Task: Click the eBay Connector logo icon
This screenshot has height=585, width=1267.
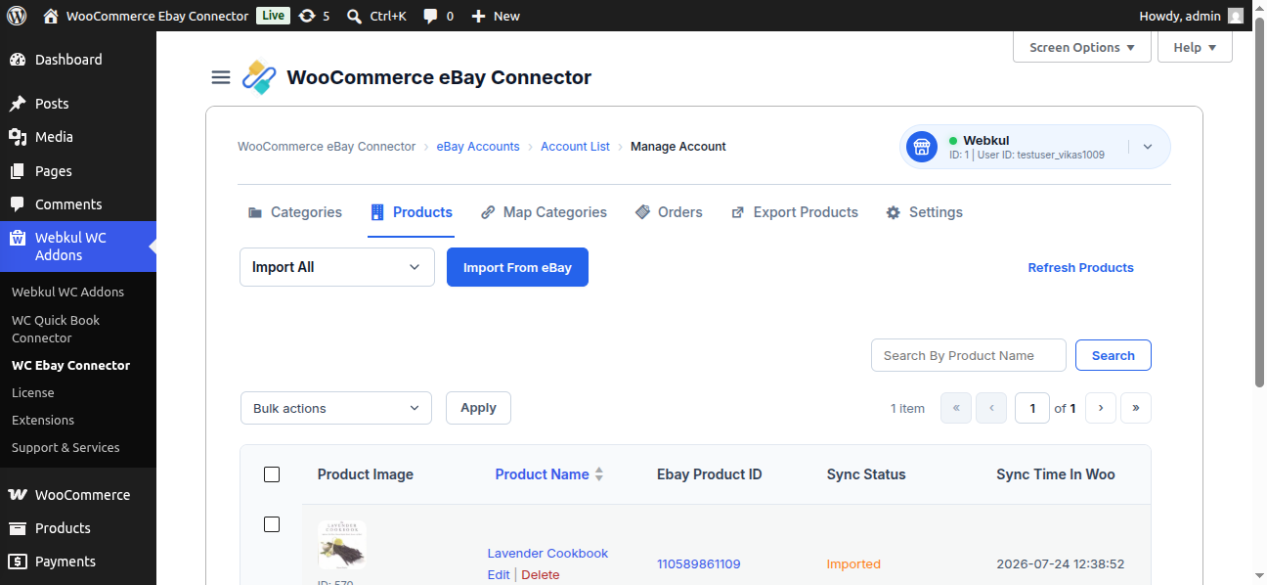Action: click(259, 77)
